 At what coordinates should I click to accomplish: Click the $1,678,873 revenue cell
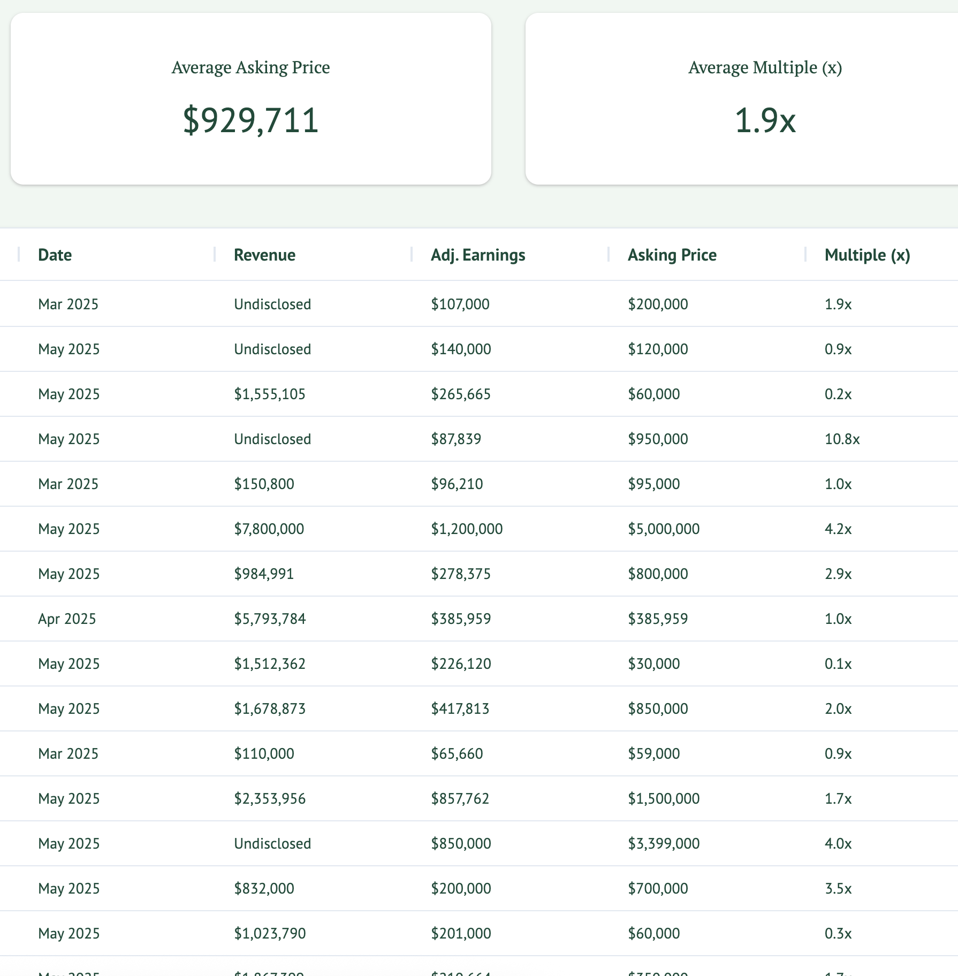coord(270,708)
